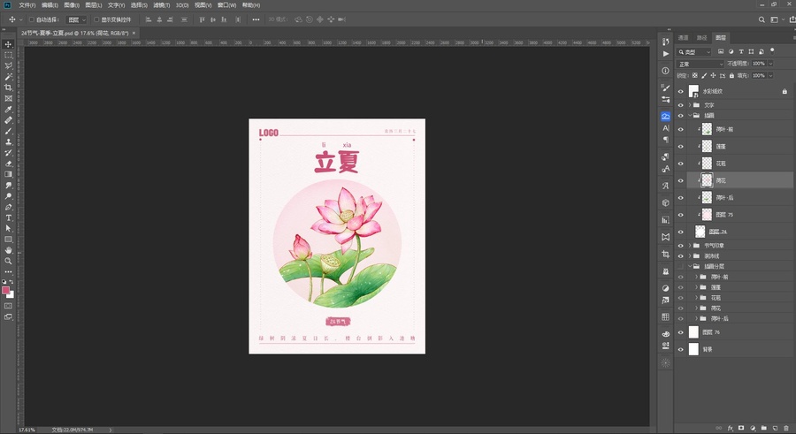Create a new layer from panel footer
The width and height of the screenshot is (796, 434).
[x=775, y=428]
